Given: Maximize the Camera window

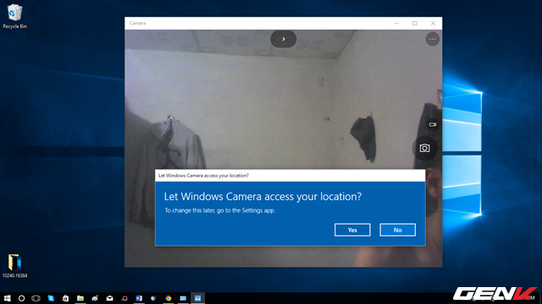Looking at the screenshot, I should pyautogui.click(x=415, y=23).
